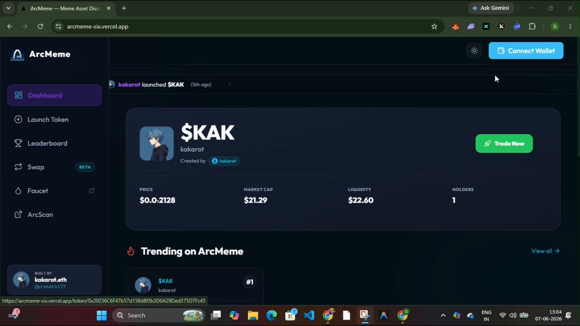
Task: Open Copilot from the taskbar
Action: coord(234,315)
